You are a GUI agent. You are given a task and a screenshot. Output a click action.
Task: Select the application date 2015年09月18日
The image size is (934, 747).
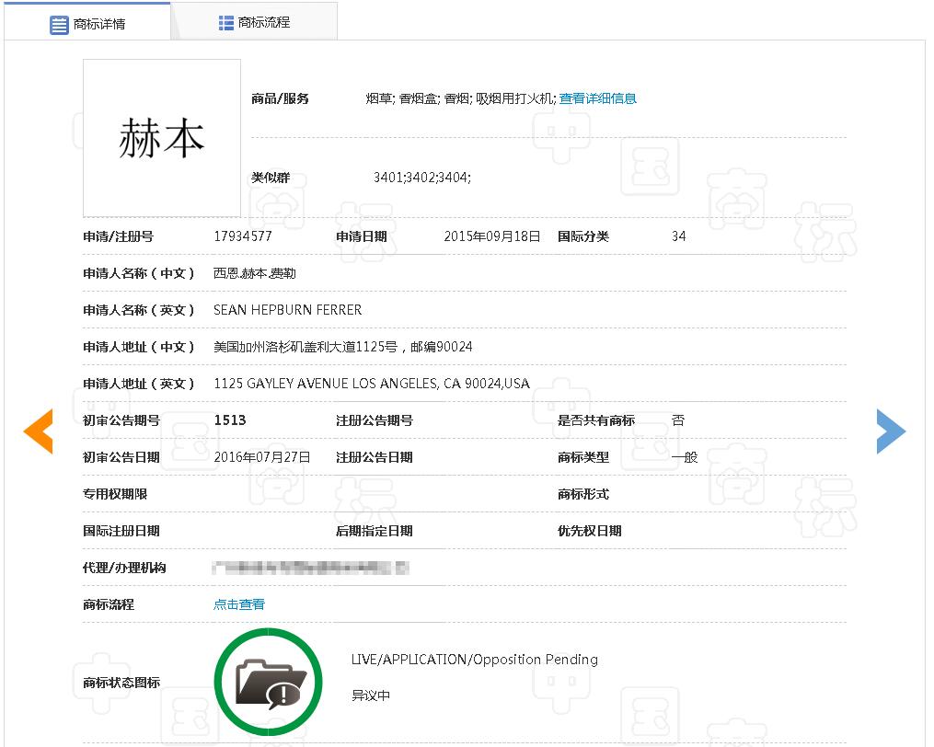click(492, 236)
